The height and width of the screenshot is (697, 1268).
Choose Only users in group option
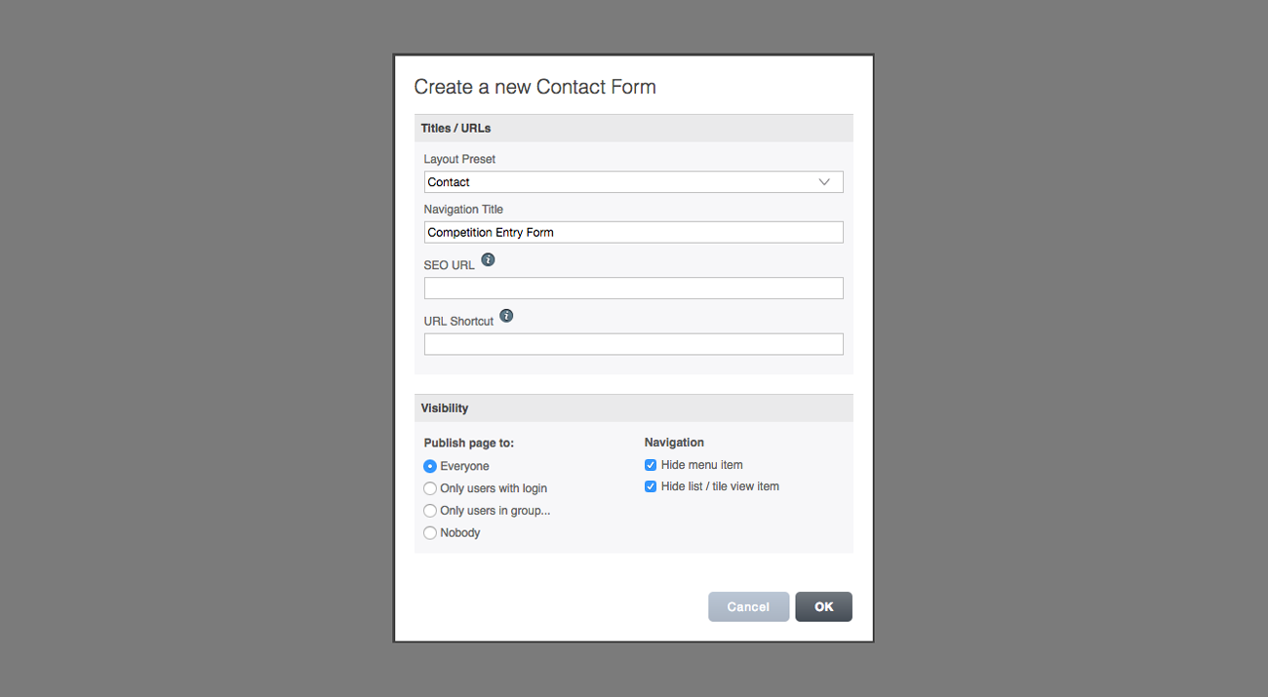pos(430,511)
